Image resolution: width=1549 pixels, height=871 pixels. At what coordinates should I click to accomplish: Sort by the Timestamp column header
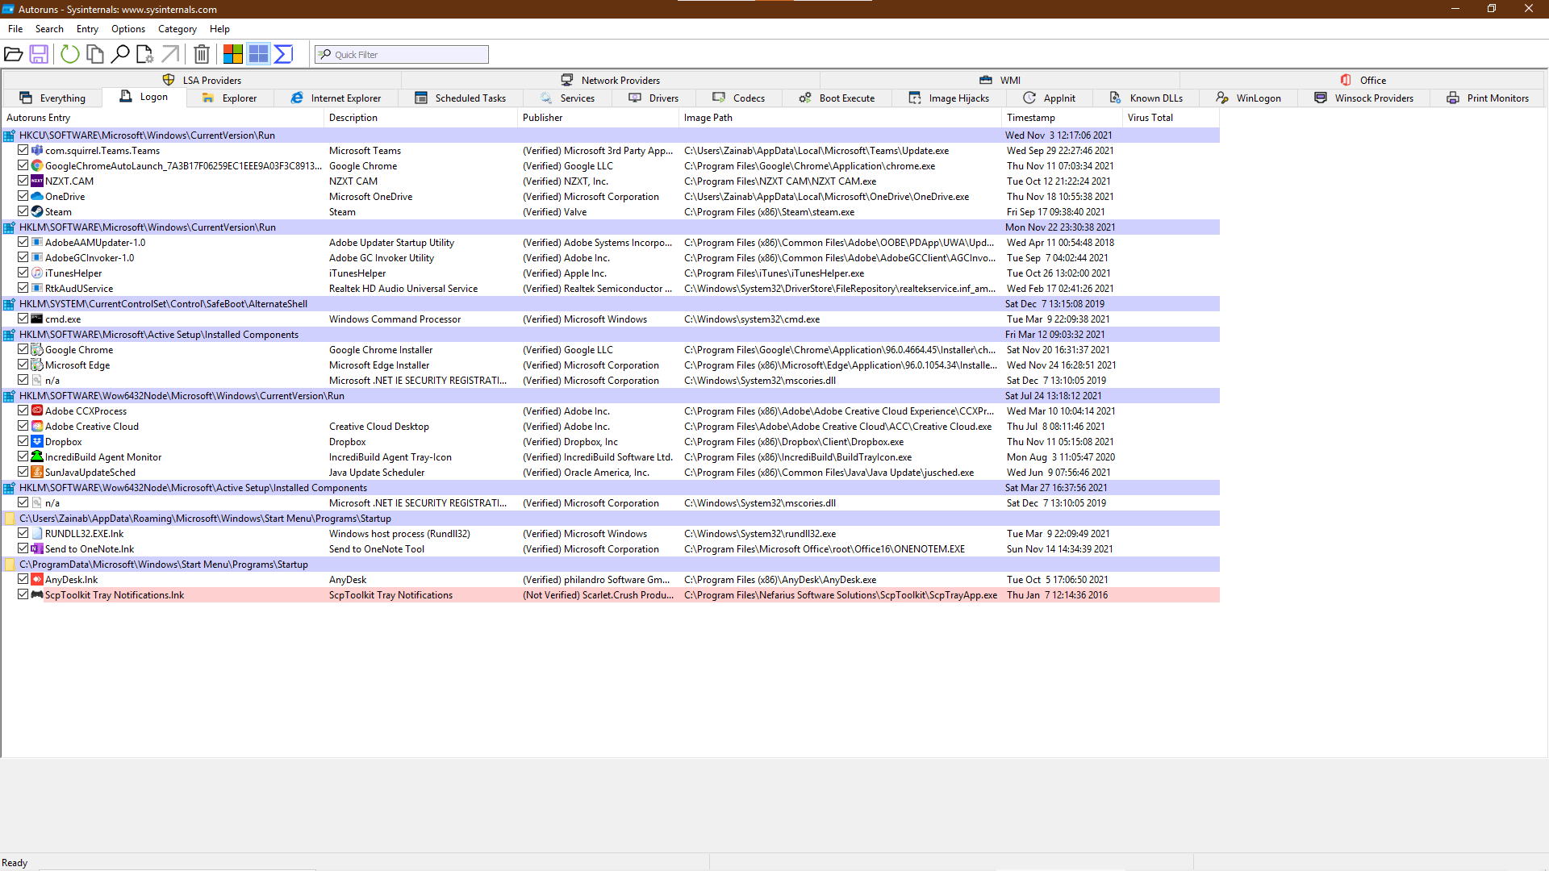[x=1030, y=118]
